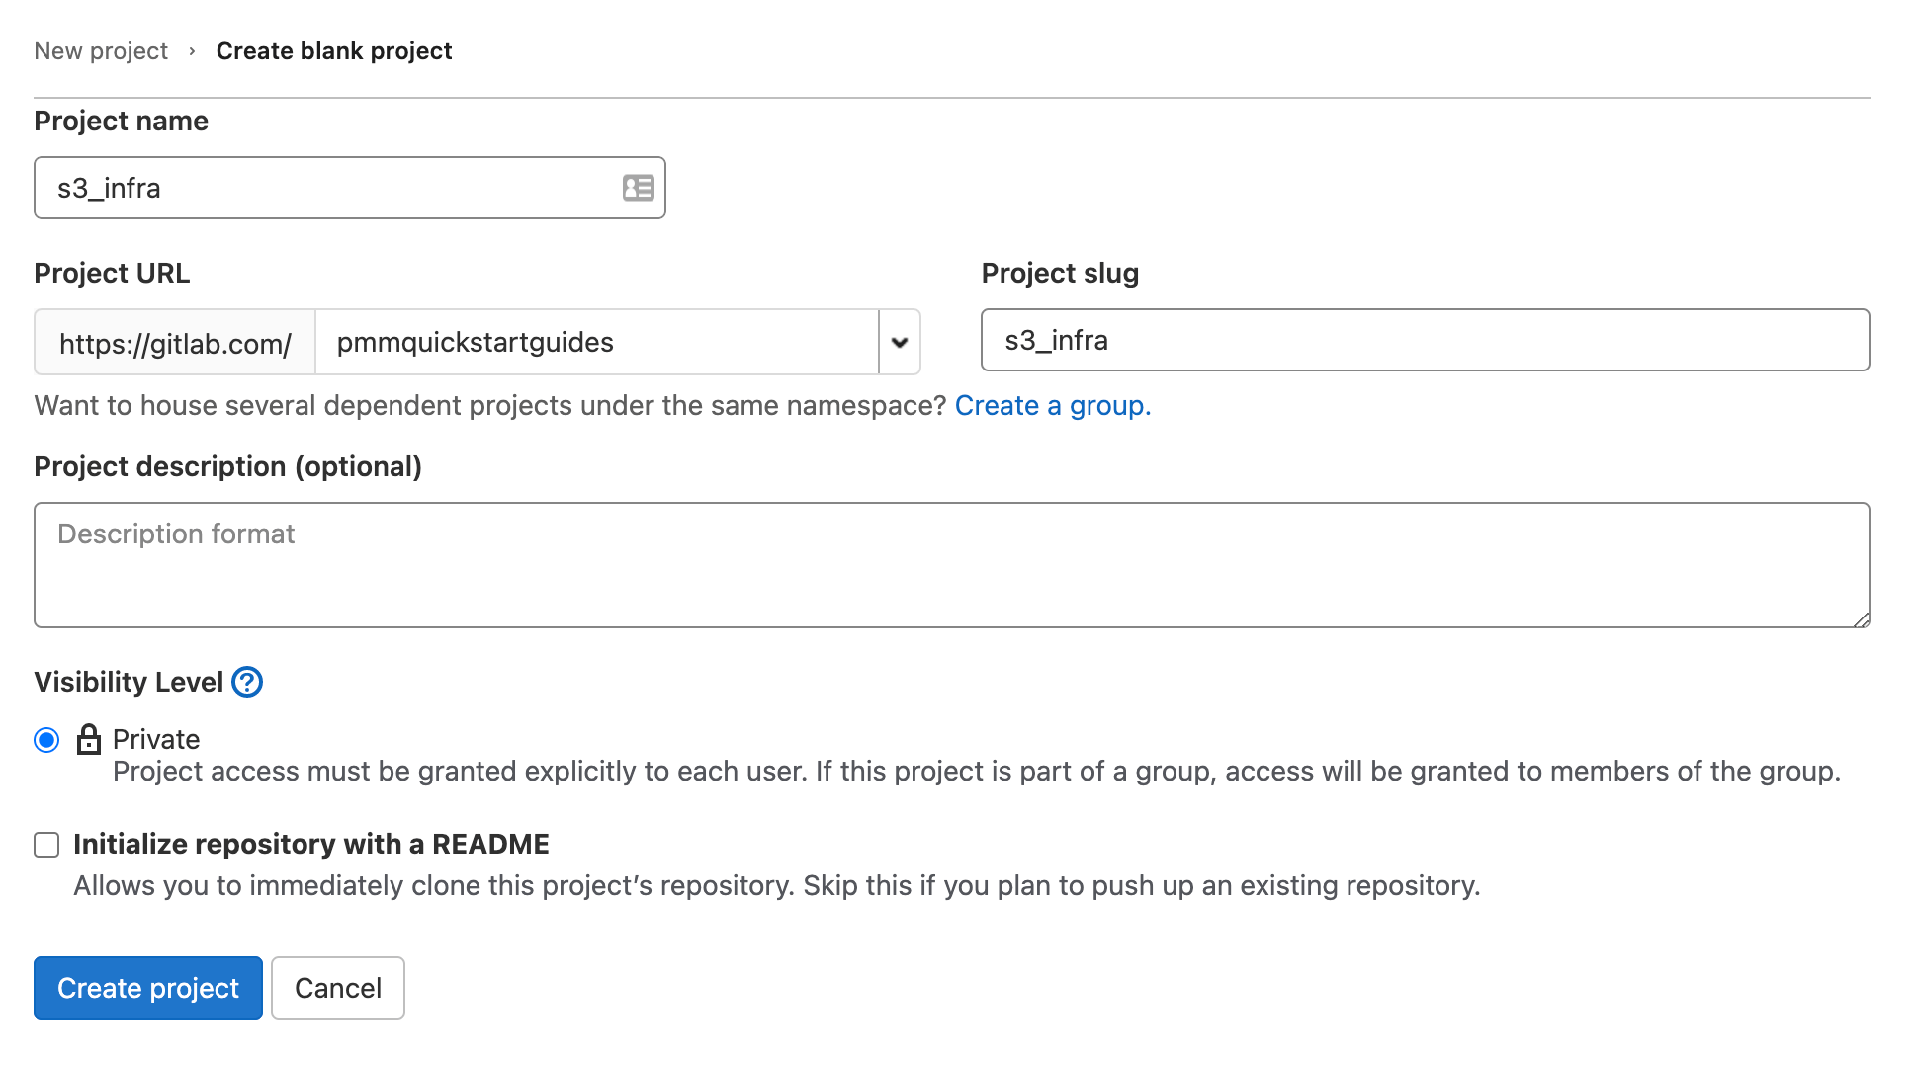Click the visibility level help icon

(x=247, y=681)
